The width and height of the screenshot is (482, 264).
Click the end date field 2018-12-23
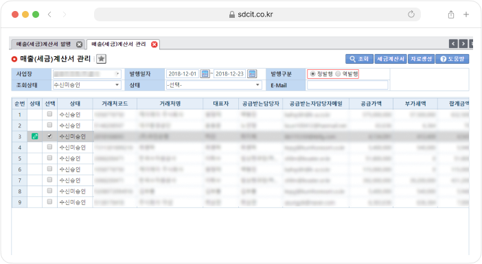click(x=229, y=73)
